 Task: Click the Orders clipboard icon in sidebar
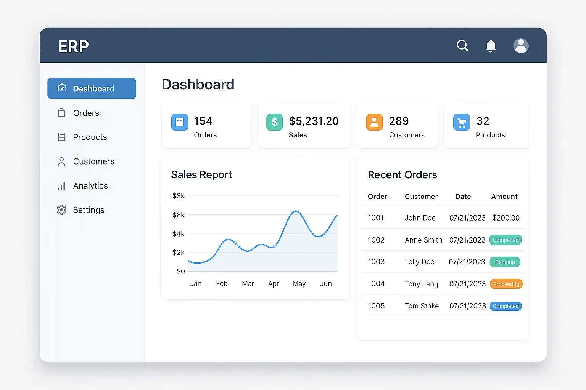tap(61, 113)
